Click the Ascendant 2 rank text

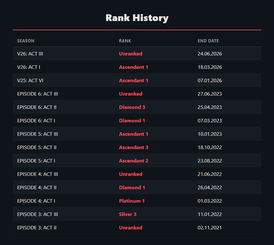(134, 161)
